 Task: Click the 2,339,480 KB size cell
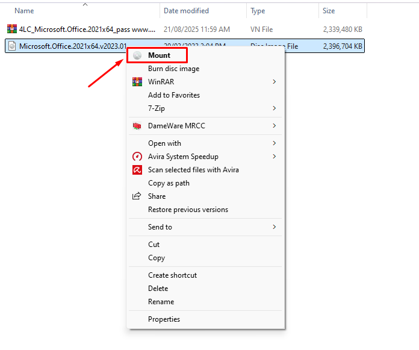(343, 30)
